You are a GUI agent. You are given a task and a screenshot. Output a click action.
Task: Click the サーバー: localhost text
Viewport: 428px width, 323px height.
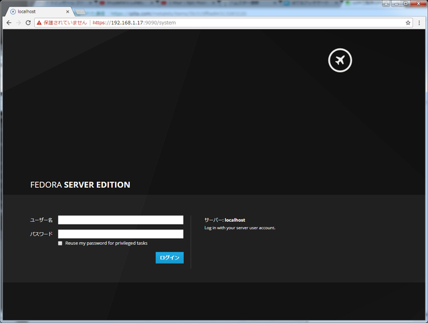tap(225, 220)
